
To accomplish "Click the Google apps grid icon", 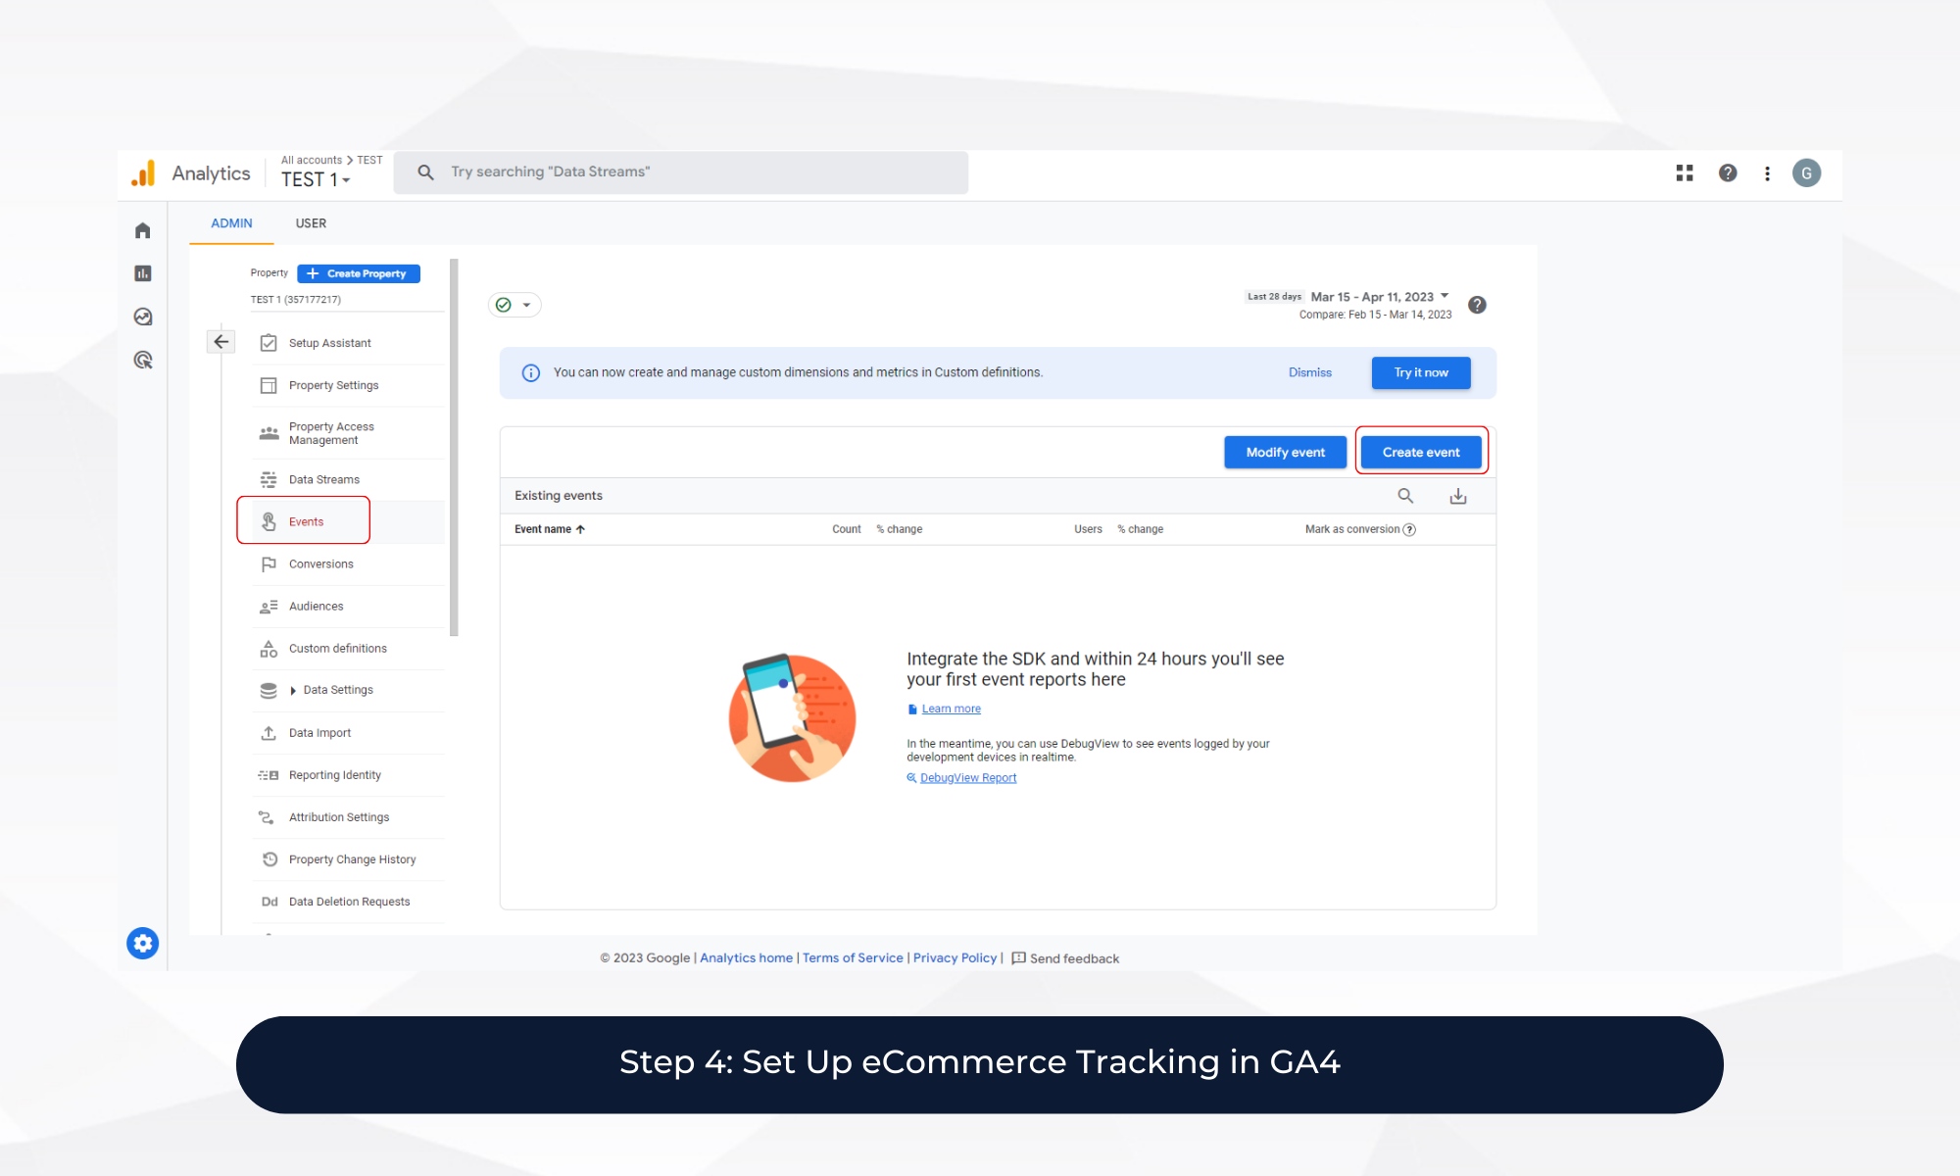I will (x=1685, y=173).
